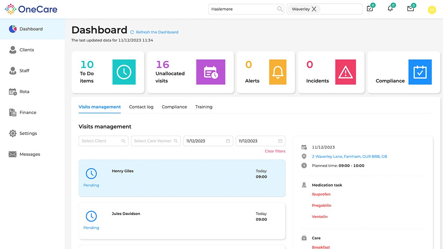
Task: Click the Alerts bell tile icon
Action: (278, 72)
